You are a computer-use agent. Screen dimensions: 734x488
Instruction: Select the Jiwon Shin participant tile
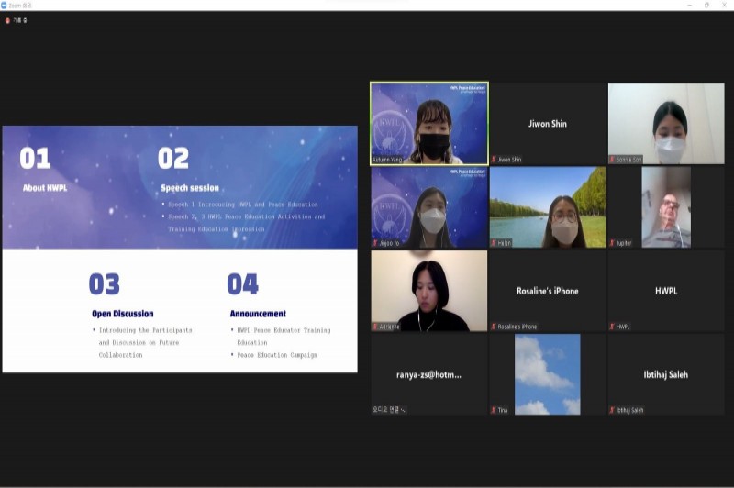point(548,123)
